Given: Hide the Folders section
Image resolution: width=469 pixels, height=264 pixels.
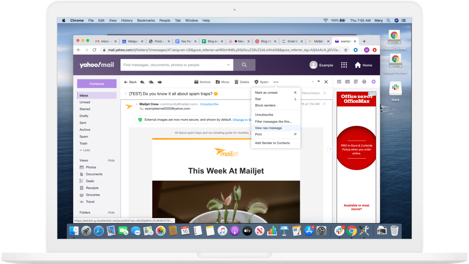Looking at the screenshot, I should 111,212.
